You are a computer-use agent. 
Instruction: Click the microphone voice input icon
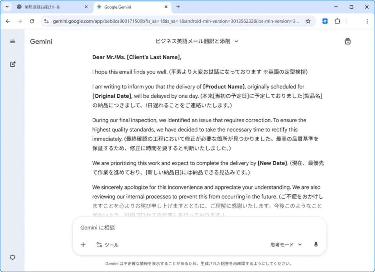coord(316,245)
